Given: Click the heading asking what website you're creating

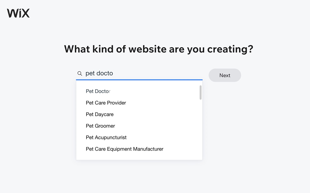Looking at the screenshot, I should 159,49.
